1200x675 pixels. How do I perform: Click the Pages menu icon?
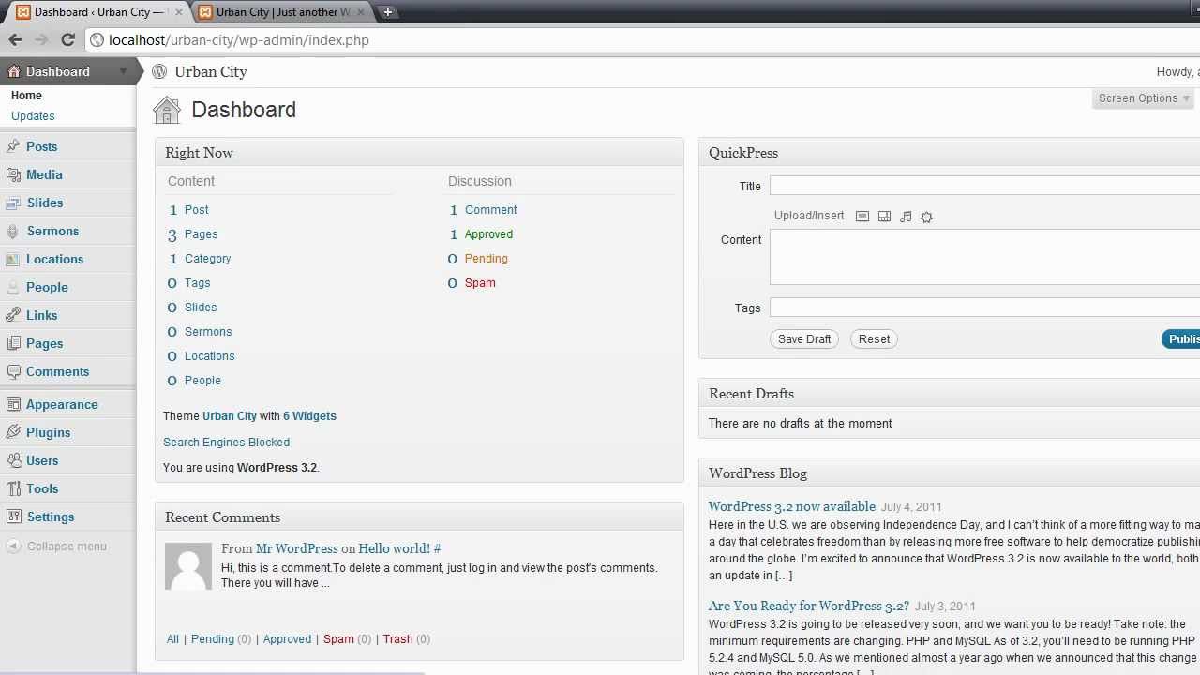tap(12, 343)
